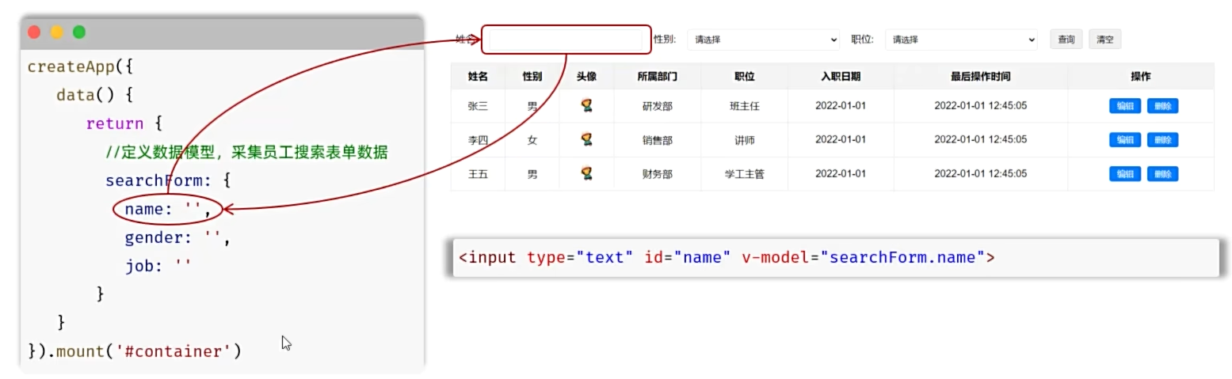The height and width of the screenshot is (379, 1232).
Task: Select the 所属部门 column header
Action: tap(657, 77)
